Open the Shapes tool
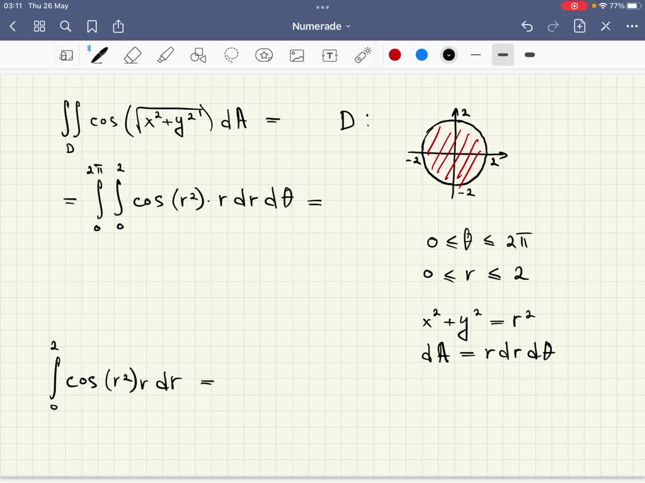 tap(198, 55)
